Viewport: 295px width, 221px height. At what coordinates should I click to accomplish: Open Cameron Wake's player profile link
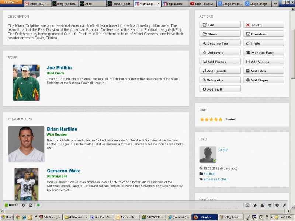[x=63, y=171]
